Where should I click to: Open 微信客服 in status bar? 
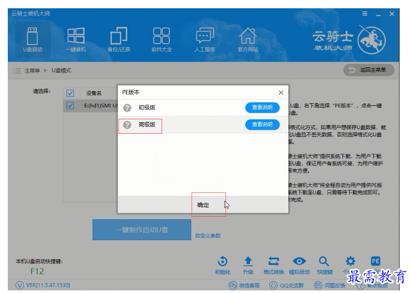point(244,285)
